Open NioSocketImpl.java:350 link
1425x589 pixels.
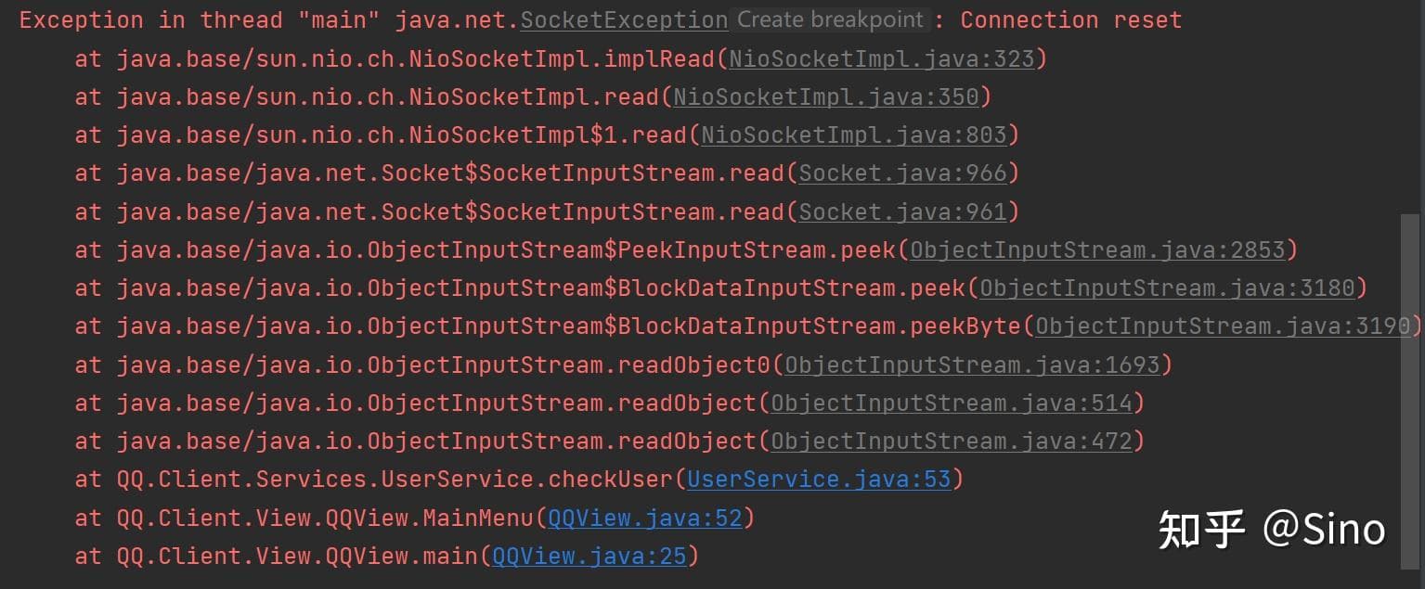(826, 96)
